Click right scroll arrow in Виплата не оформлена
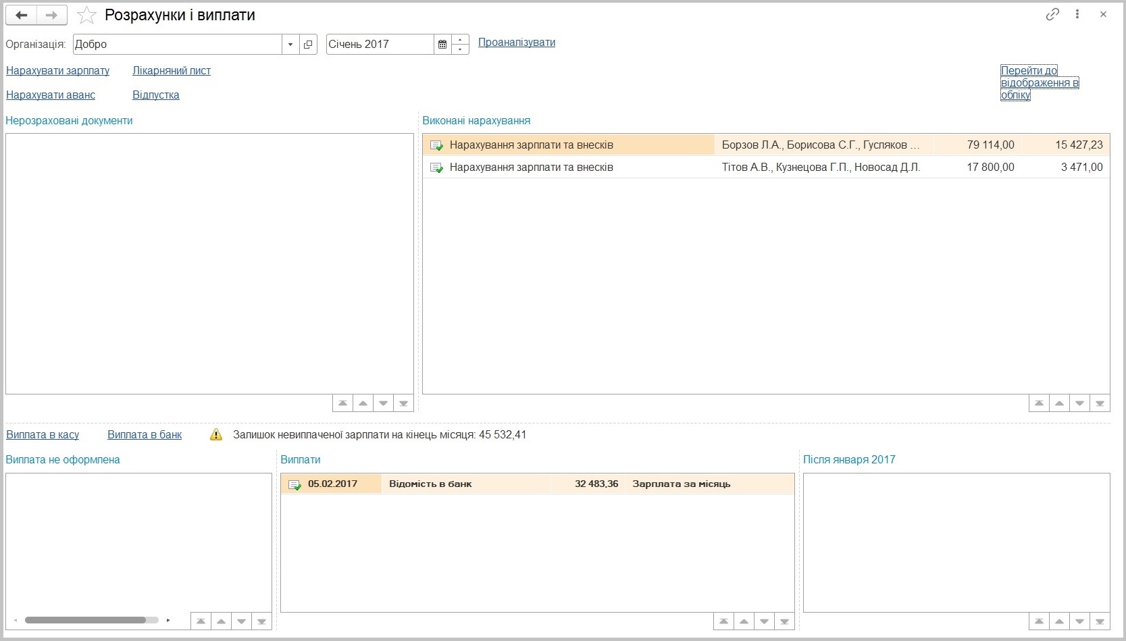This screenshot has height=641, width=1126. click(x=168, y=620)
